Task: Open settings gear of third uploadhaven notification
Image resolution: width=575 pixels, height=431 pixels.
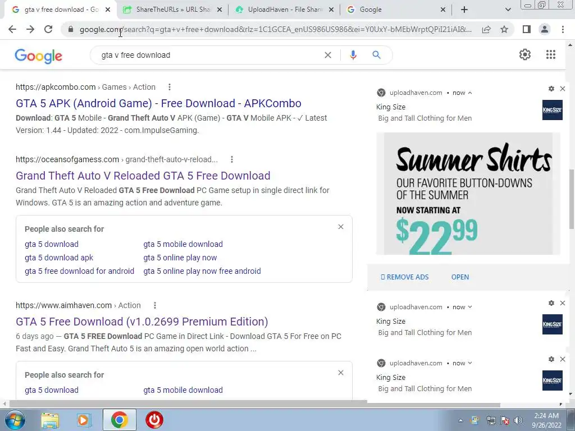Action: point(551,359)
